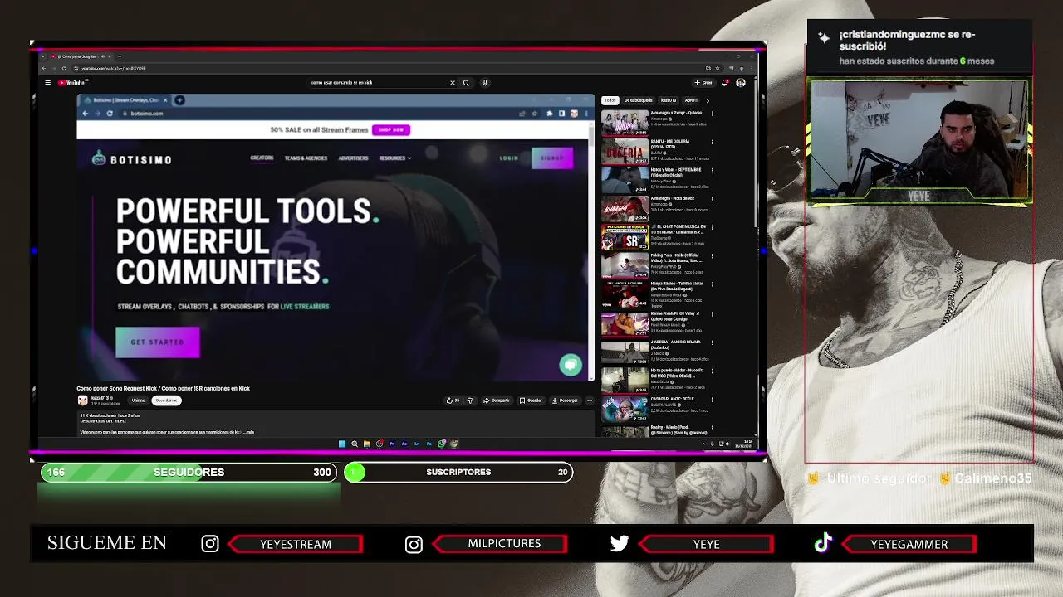1063x597 pixels.
Task: Open YouTube notifications bell
Action: 725,83
